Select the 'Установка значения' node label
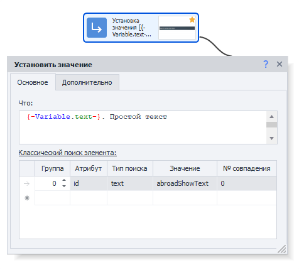This screenshot has height=270, width=299. click(131, 28)
